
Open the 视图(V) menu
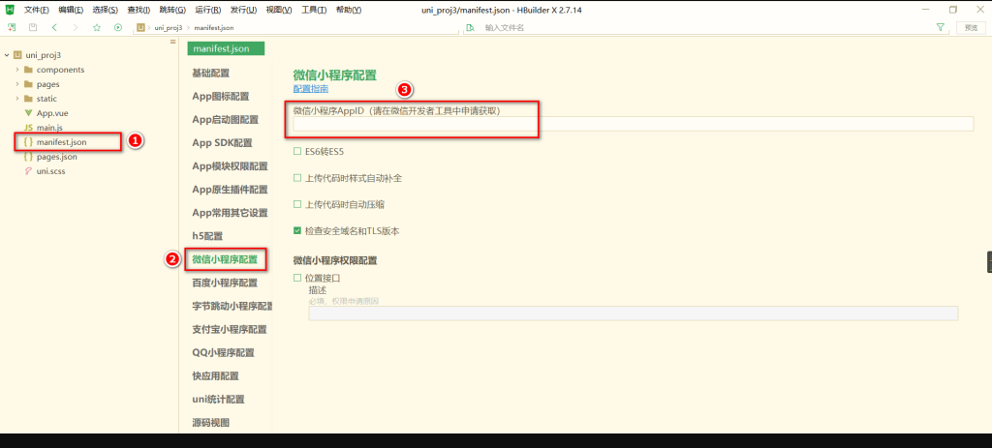tap(279, 10)
